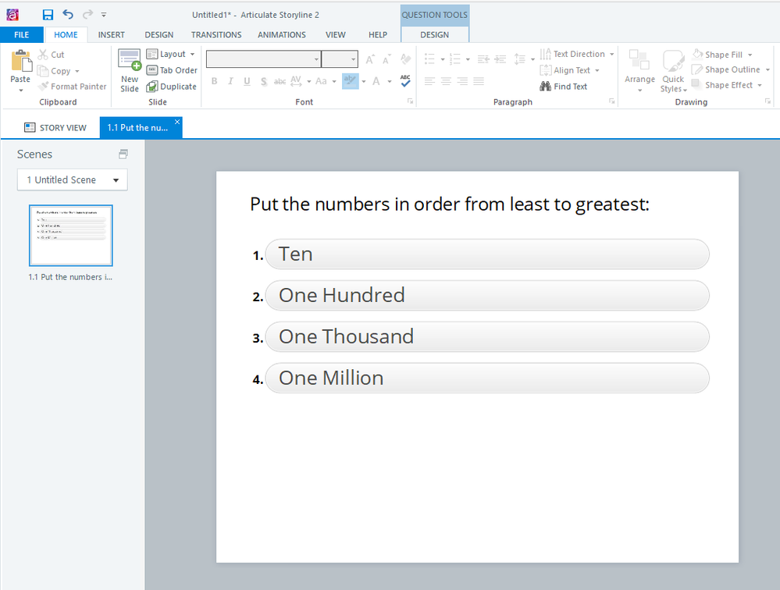Select the slide 1.1 thumbnail
Viewport: 780px width, 590px height.
[71, 235]
